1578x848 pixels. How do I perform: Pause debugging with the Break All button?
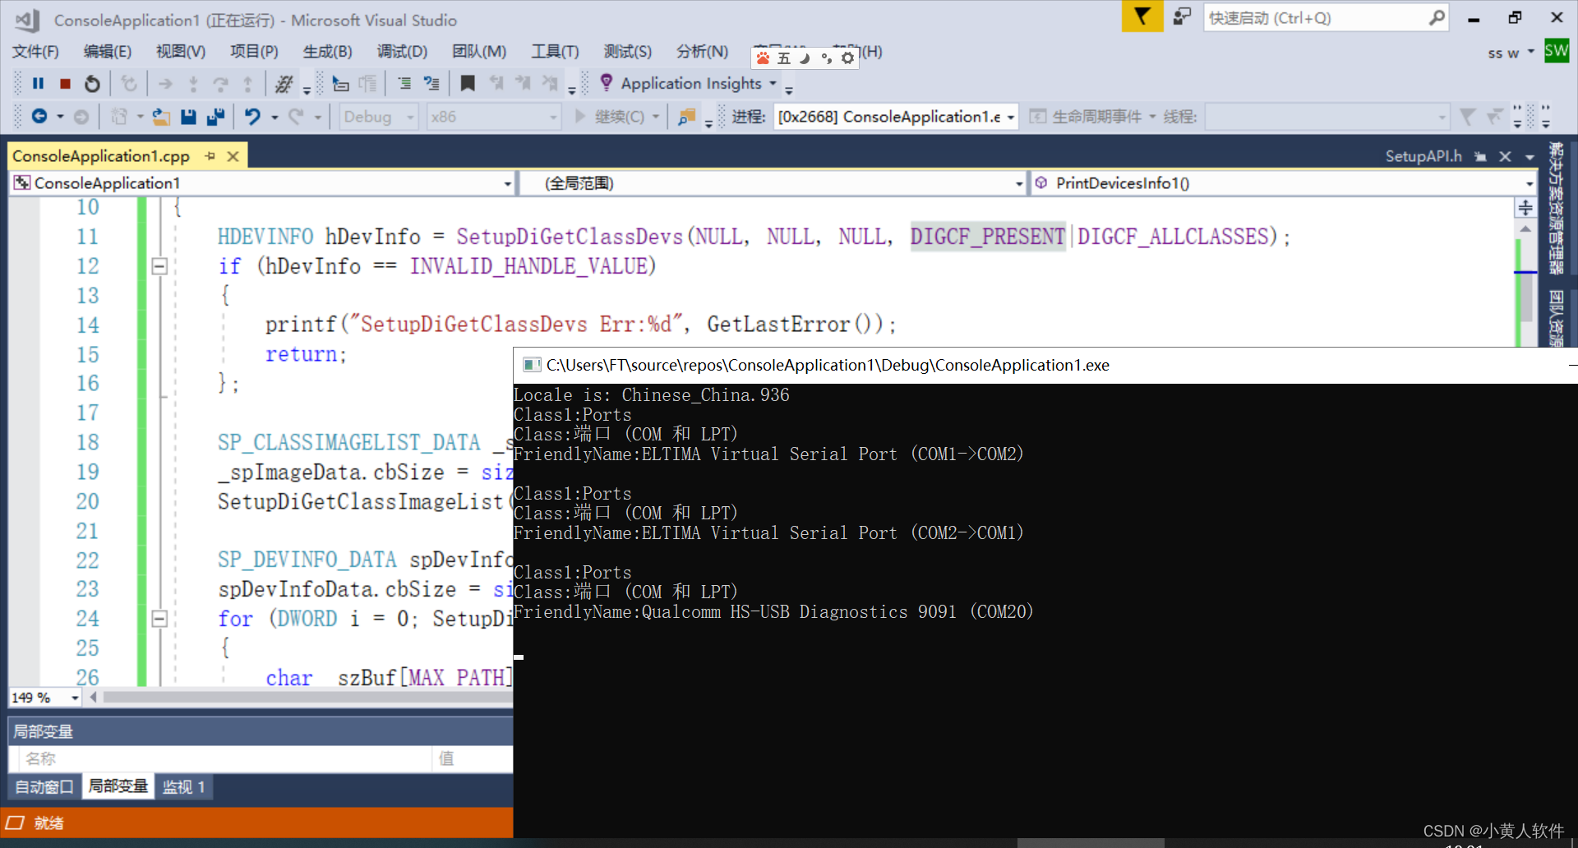(38, 83)
